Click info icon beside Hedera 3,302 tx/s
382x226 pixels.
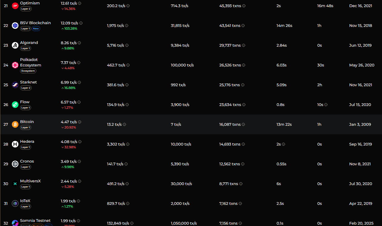(x=128, y=144)
